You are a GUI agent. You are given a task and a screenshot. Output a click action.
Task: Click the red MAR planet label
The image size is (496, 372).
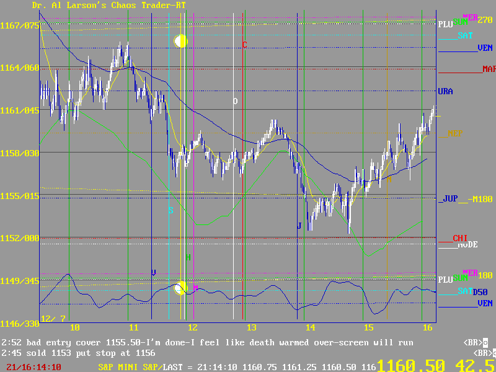coord(488,69)
